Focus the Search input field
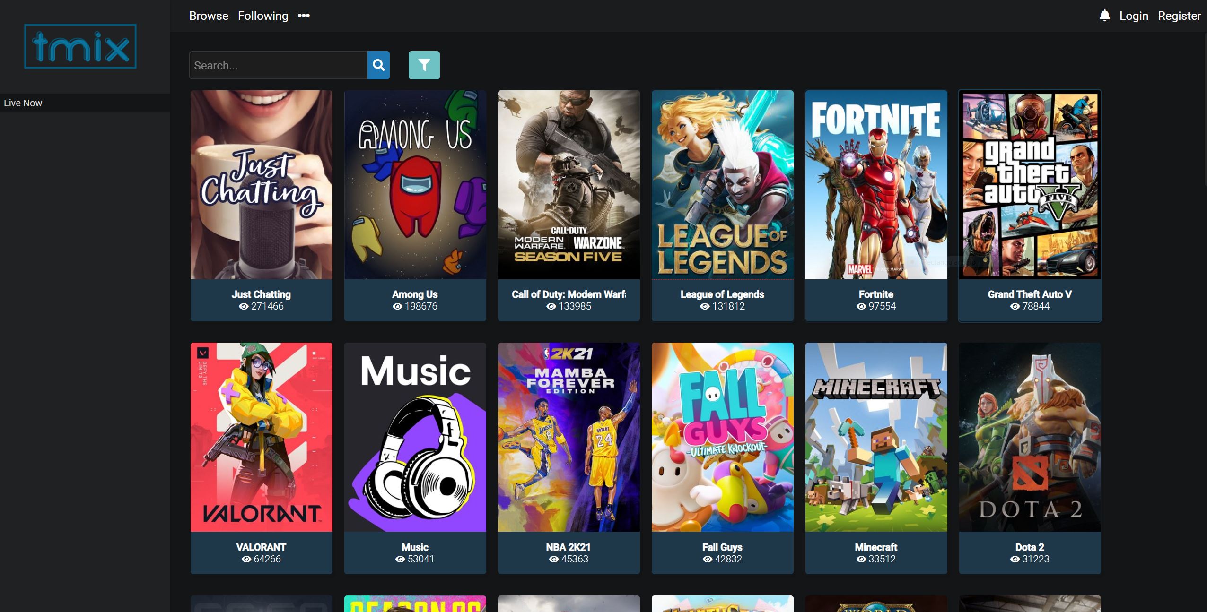1207x612 pixels. pyautogui.click(x=278, y=65)
